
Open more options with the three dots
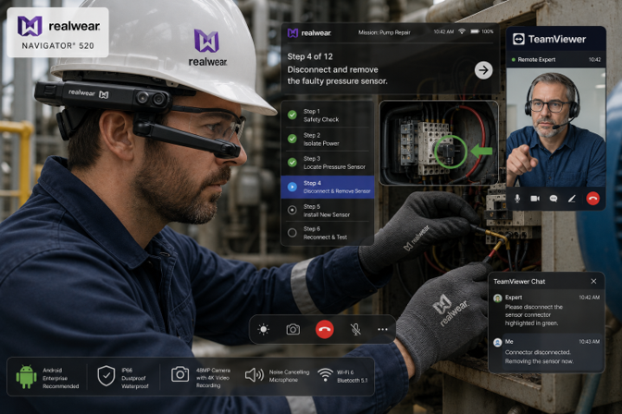point(382,329)
